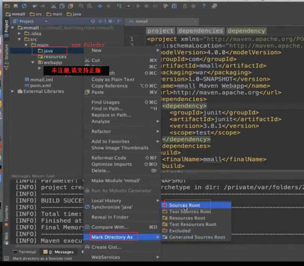Collapse the main folder arrow

pos(26,45)
